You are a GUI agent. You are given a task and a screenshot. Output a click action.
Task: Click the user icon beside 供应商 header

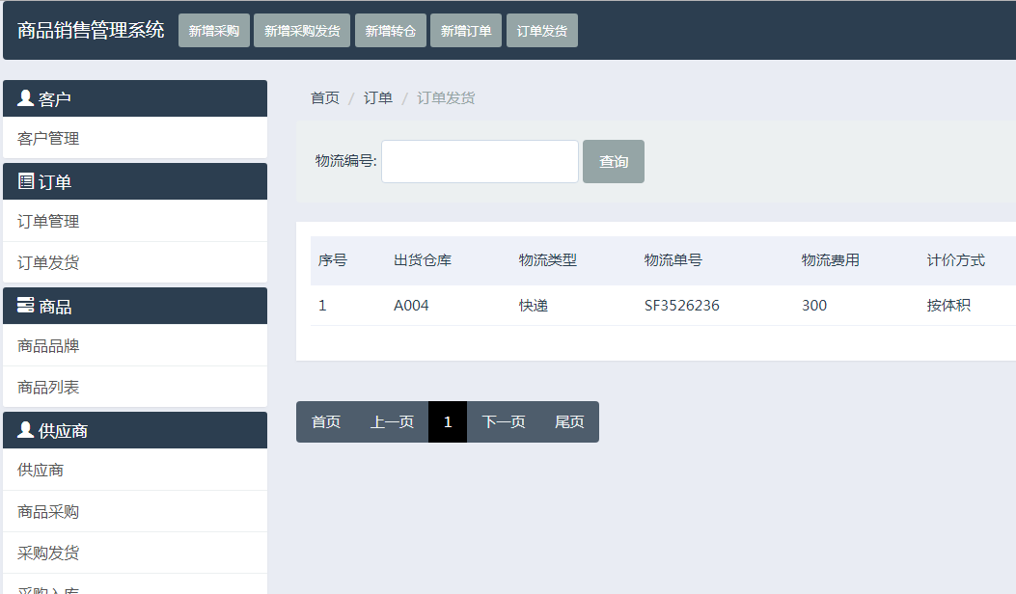pyautogui.click(x=25, y=430)
